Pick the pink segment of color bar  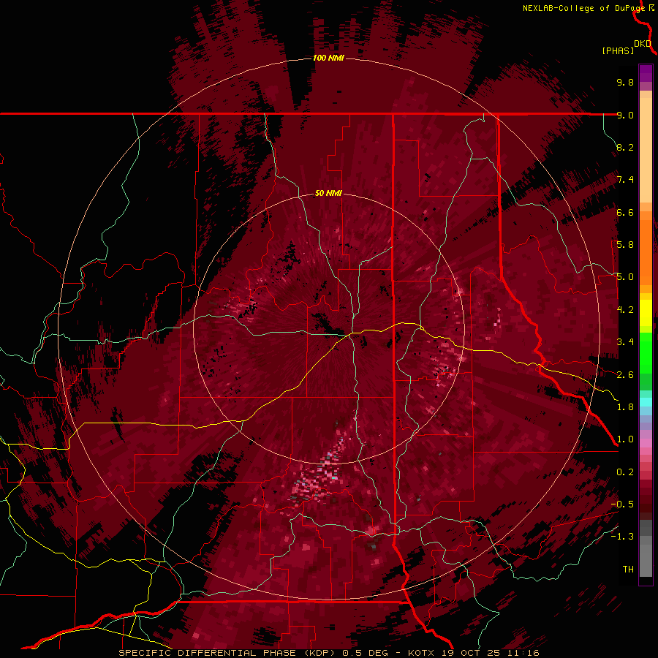(646, 443)
